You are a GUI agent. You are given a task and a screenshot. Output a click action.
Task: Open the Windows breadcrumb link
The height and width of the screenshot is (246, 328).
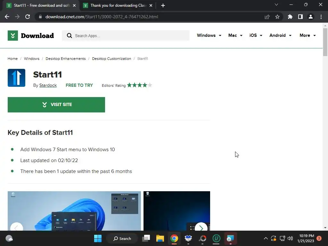32,59
